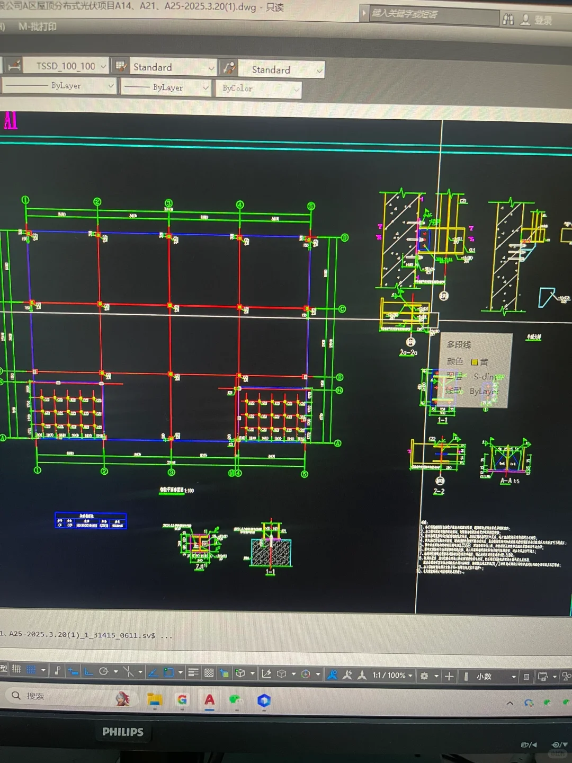This screenshot has width=572, height=763.
Task: Open units dropdown showing 小数
Action: click(x=490, y=677)
